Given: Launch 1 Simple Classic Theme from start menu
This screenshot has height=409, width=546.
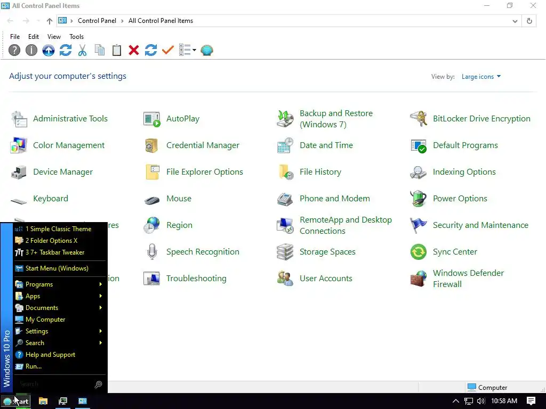Looking at the screenshot, I should pyautogui.click(x=60, y=229).
